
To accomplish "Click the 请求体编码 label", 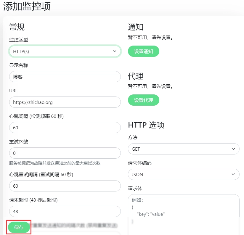I will pos(140,163).
